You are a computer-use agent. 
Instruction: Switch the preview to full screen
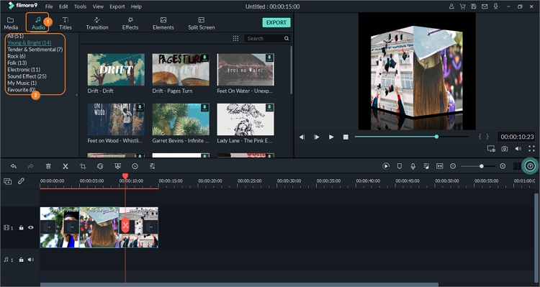click(532, 149)
